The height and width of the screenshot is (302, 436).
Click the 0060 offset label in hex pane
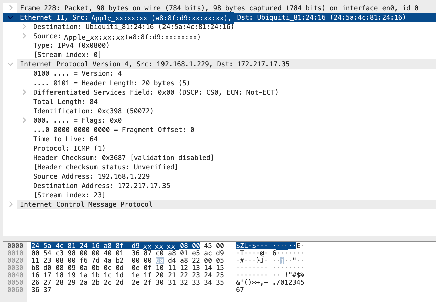(x=15, y=290)
